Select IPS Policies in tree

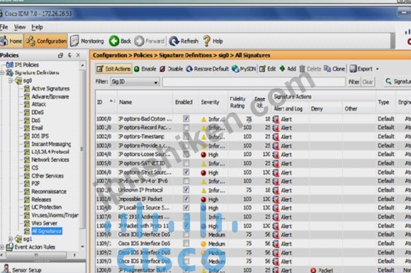point(26,64)
